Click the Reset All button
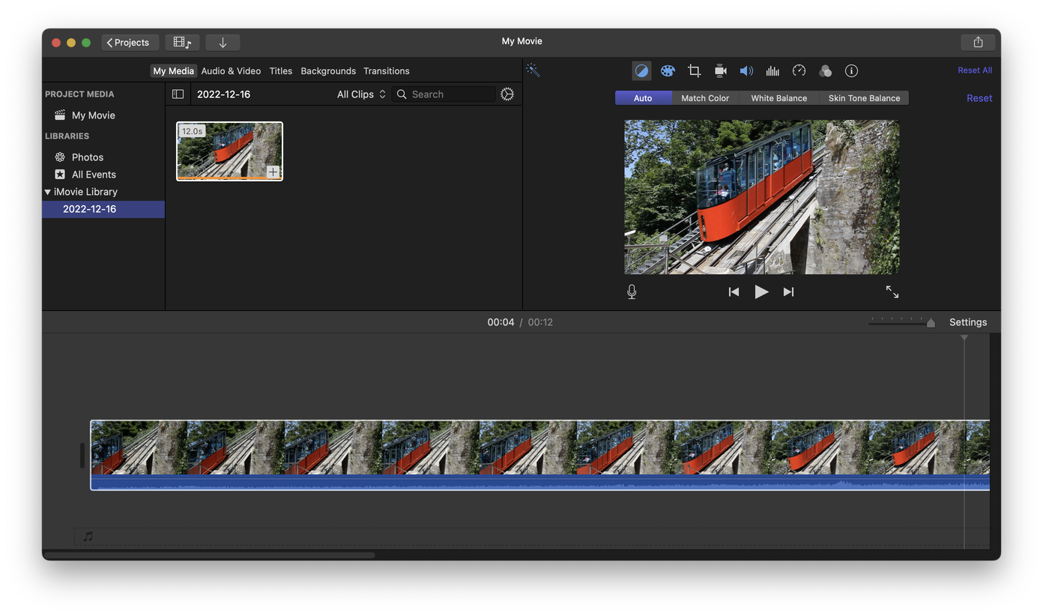1043x616 pixels. (x=975, y=70)
